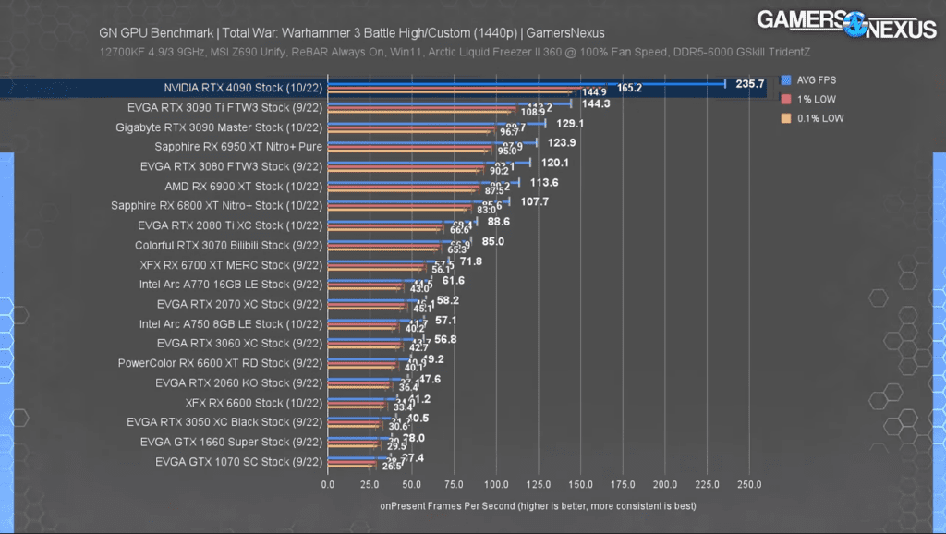Click the "123.9" average FPS value

(562, 143)
